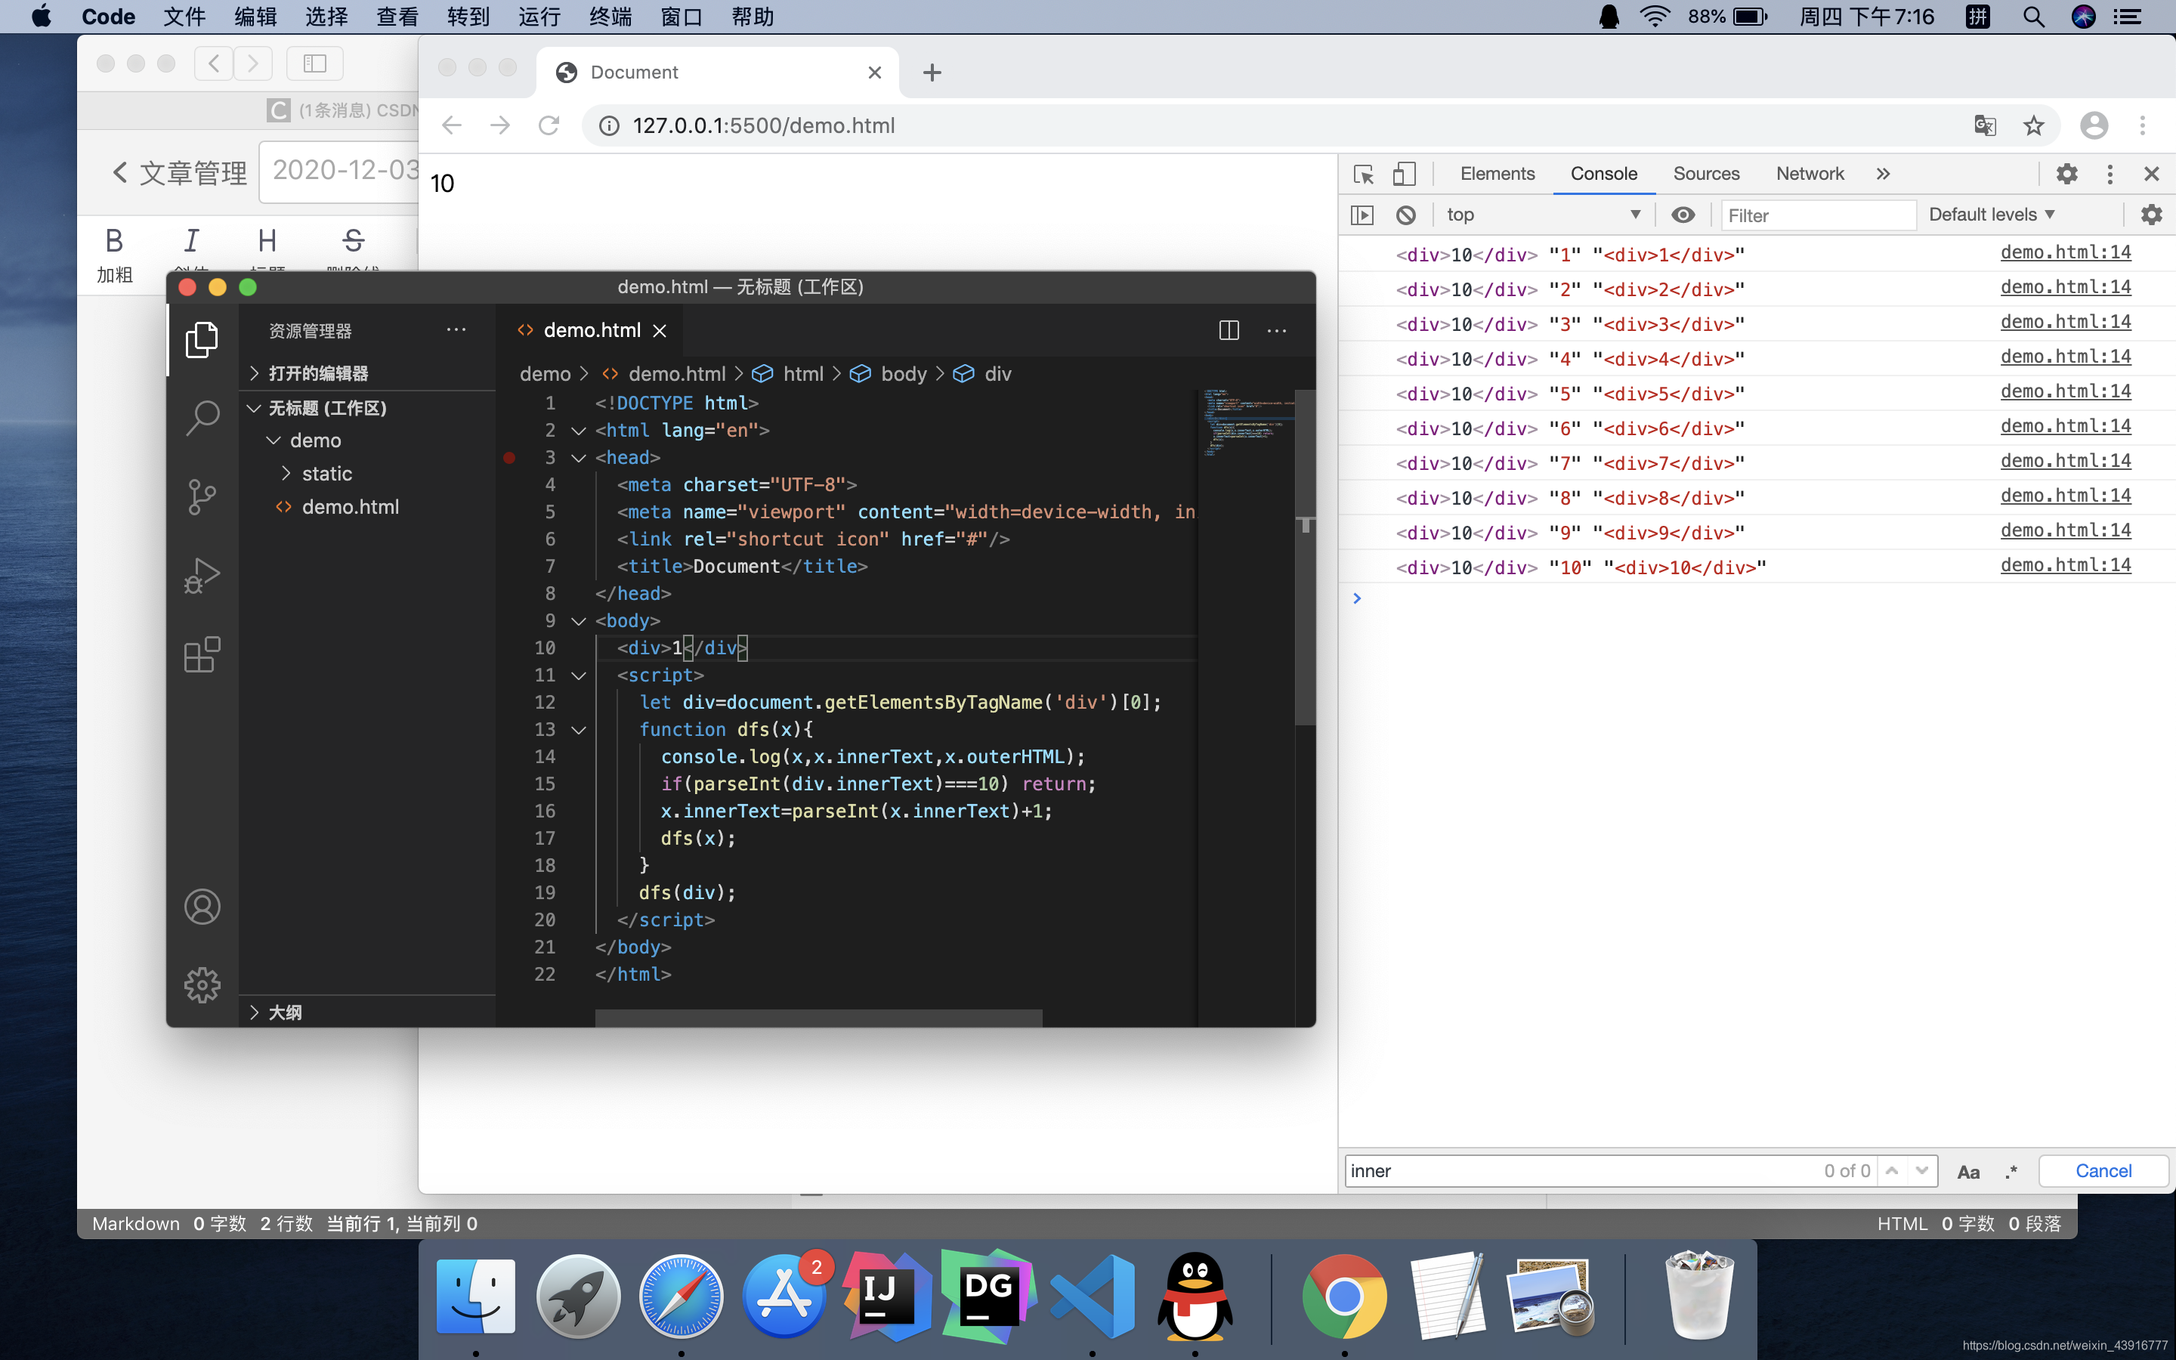The width and height of the screenshot is (2176, 1360).
Task: Switch to the Sources tab in DevTools
Action: (x=1706, y=174)
